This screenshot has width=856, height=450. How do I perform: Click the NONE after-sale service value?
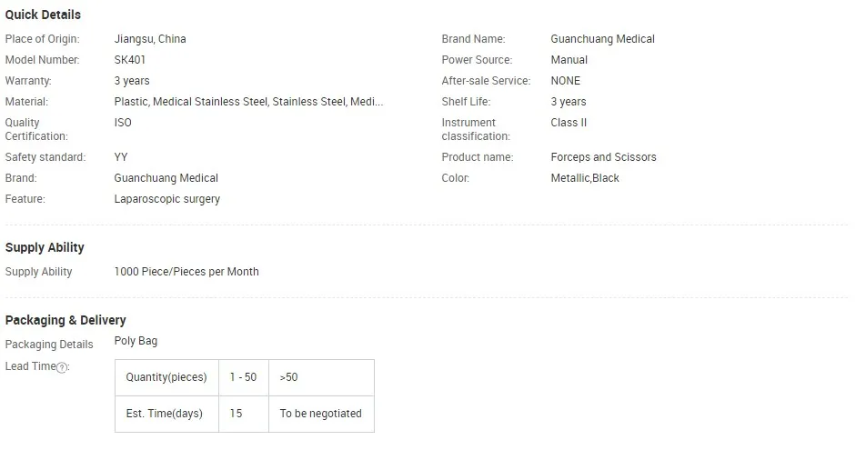565,81
